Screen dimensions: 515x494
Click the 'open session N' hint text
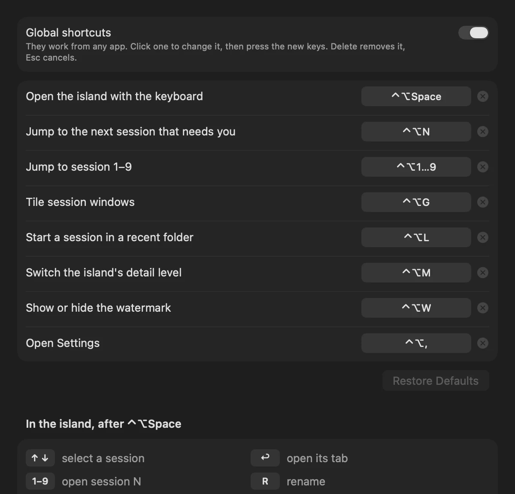(101, 482)
